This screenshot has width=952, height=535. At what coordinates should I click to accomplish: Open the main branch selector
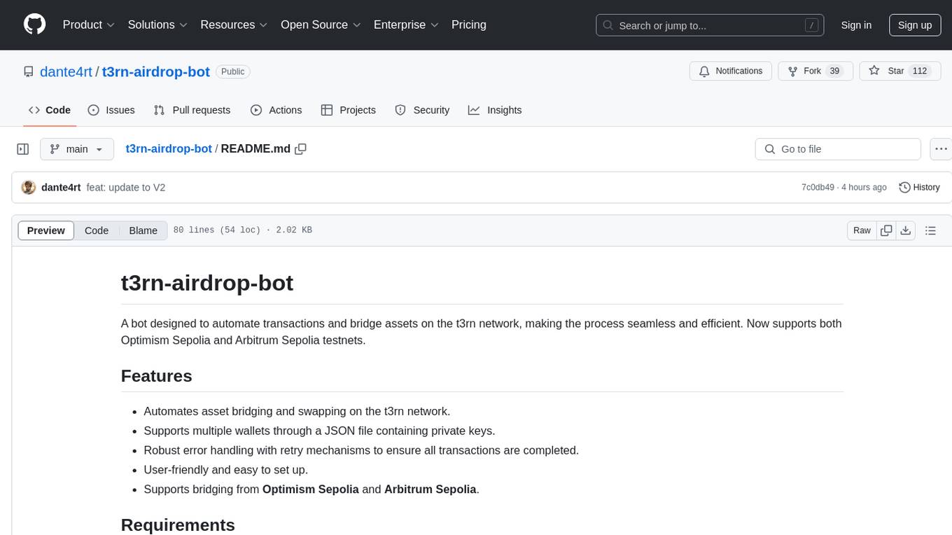pyautogui.click(x=77, y=149)
